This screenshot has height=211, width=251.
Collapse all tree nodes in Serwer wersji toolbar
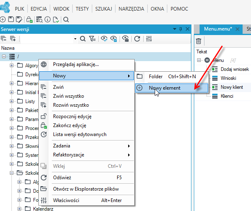[4, 39]
